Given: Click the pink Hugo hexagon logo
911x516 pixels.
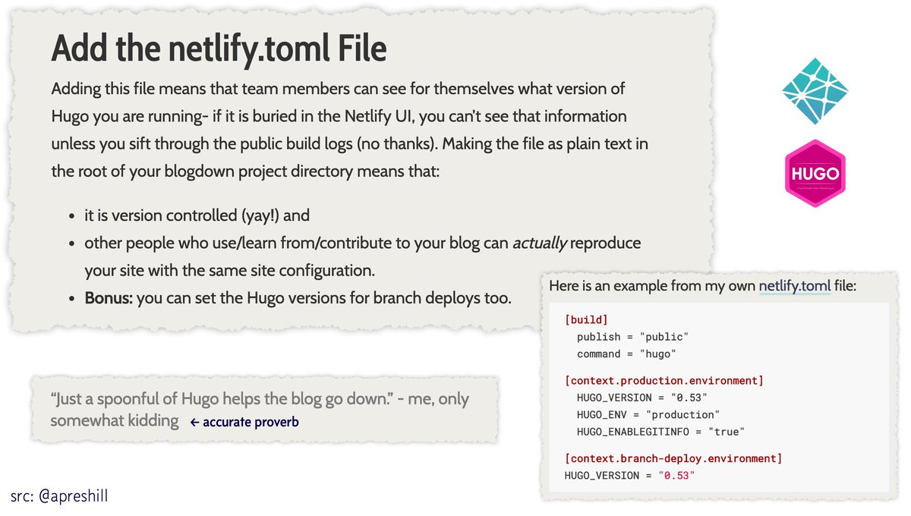Looking at the screenshot, I should (x=815, y=173).
